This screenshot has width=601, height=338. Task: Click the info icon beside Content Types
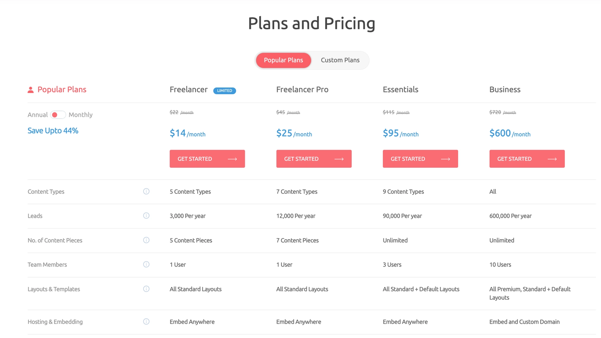146,192
